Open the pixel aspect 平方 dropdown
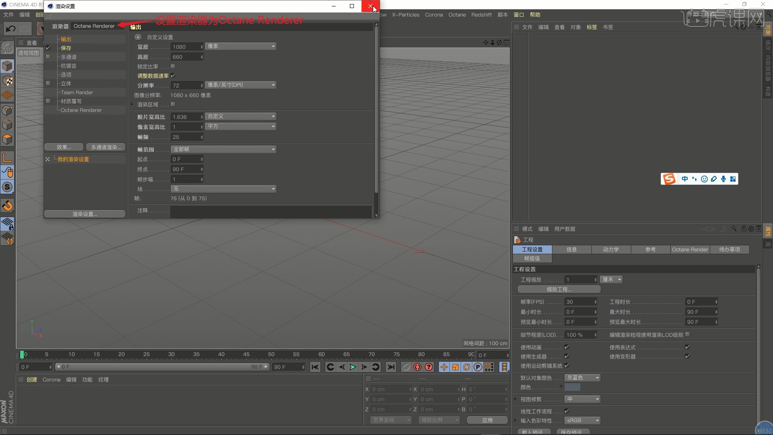This screenshot has width=773, height=435. [241, 126]
